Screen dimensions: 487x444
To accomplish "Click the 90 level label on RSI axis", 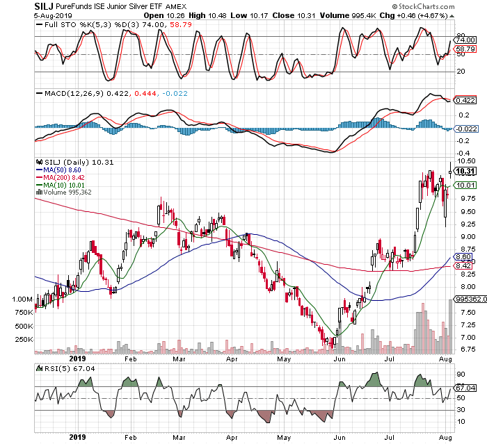I will point(461,375).
